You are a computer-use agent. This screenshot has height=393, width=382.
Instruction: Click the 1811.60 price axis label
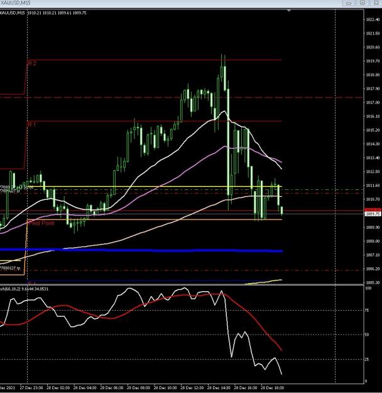[x=373, y=185]
